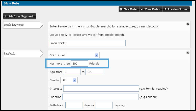This screenshot has height=111, width=196.
Task: Open the Status dropdown
Action: 80,55
